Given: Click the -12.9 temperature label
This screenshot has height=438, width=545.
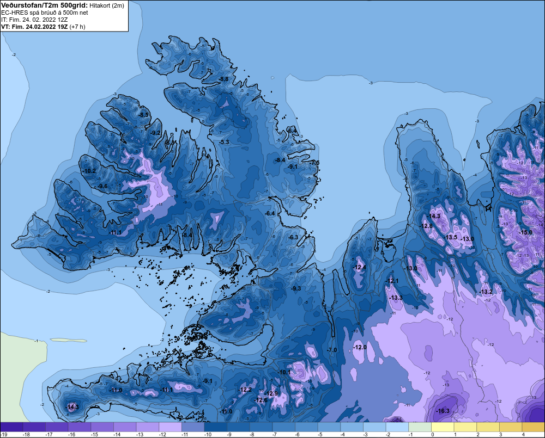Looking at the screenshot, I should 271,393.
